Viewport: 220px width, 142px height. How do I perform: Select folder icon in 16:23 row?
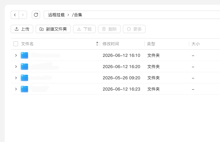[24, 89]
